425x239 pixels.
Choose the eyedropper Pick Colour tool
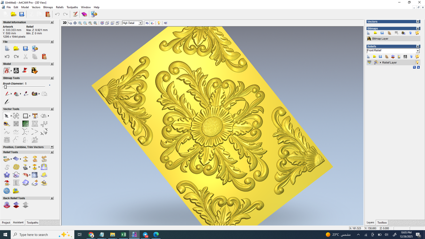click(x=26, y=94)
